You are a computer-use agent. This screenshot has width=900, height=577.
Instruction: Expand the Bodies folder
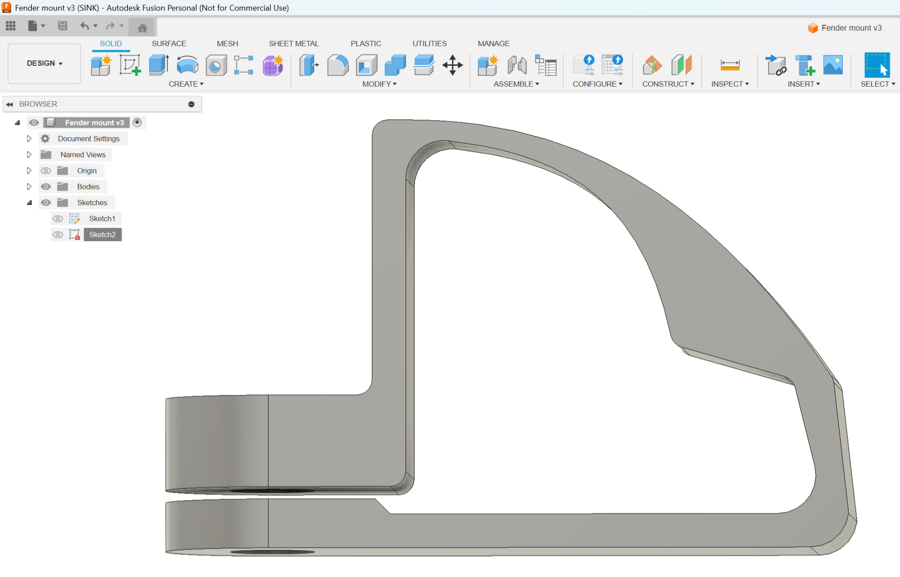click(x=29, y=187)
